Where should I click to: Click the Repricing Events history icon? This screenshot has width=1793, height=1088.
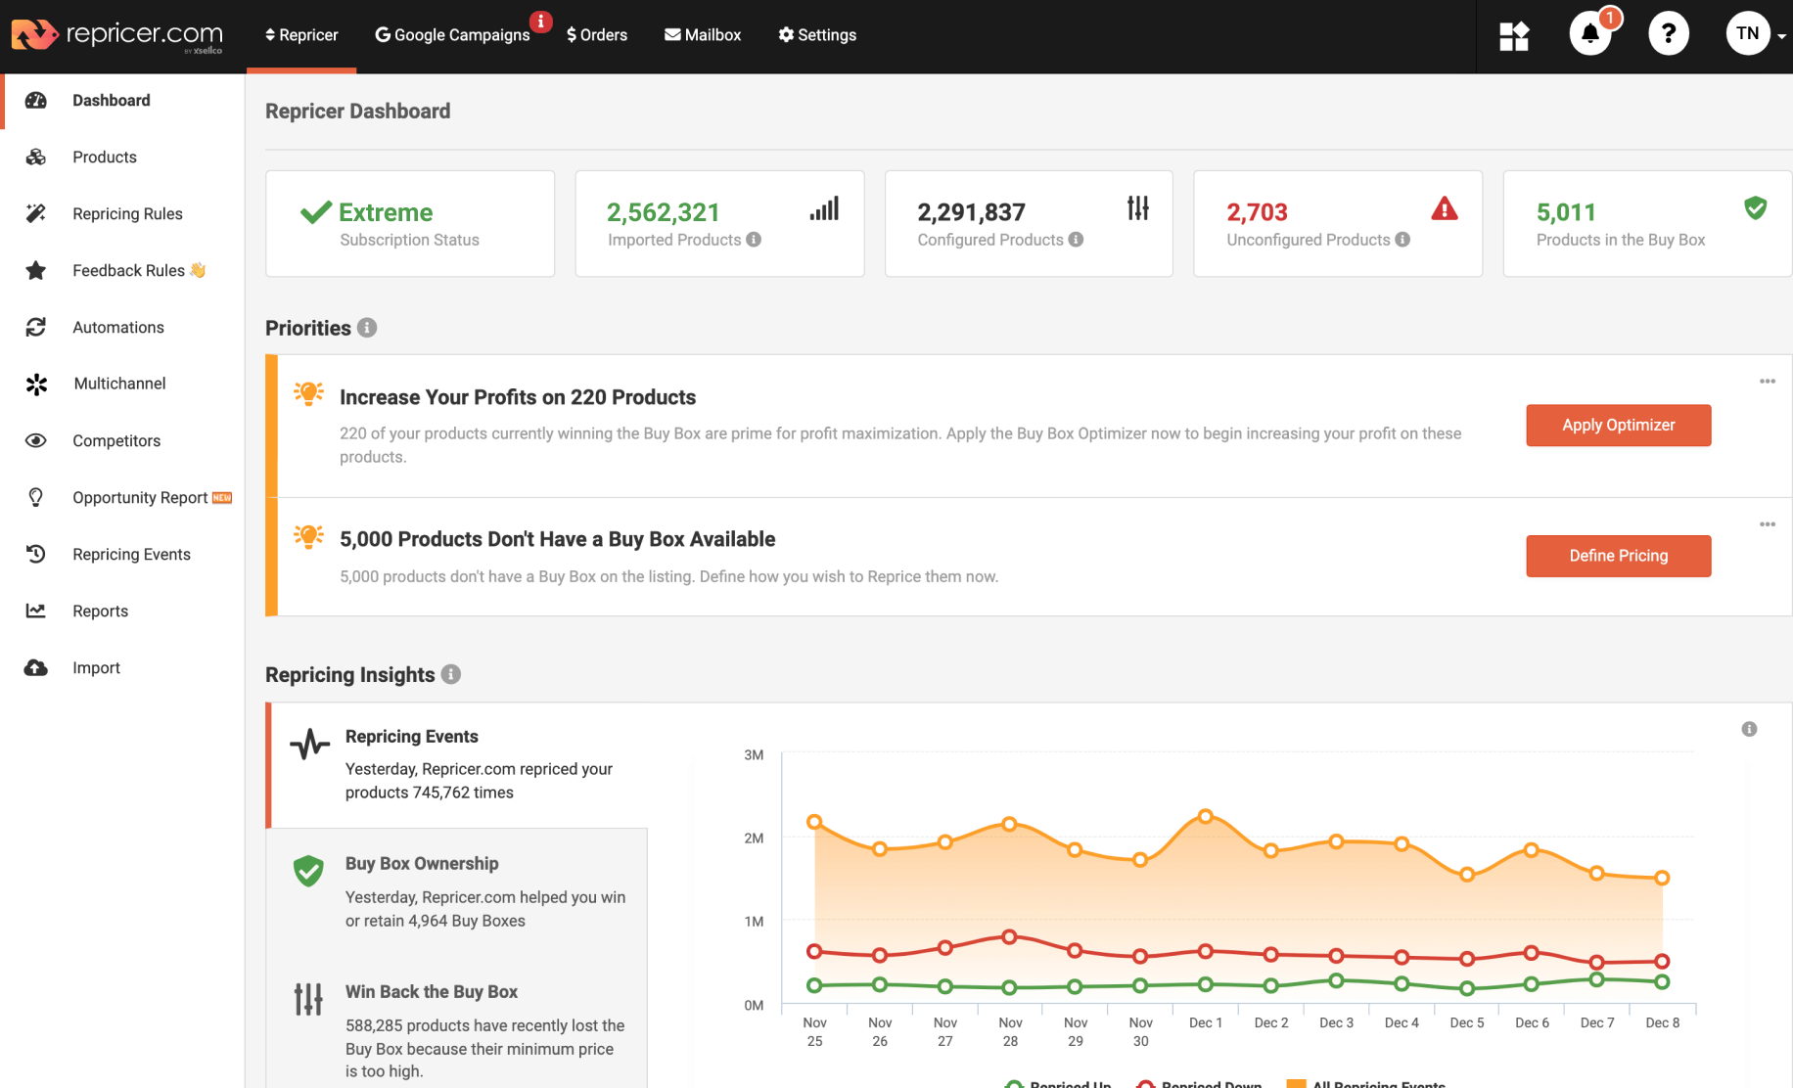36,555
